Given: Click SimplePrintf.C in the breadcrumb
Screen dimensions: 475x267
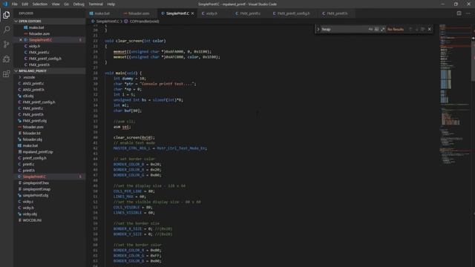Looking at the screenshot, I should point(108,22).
